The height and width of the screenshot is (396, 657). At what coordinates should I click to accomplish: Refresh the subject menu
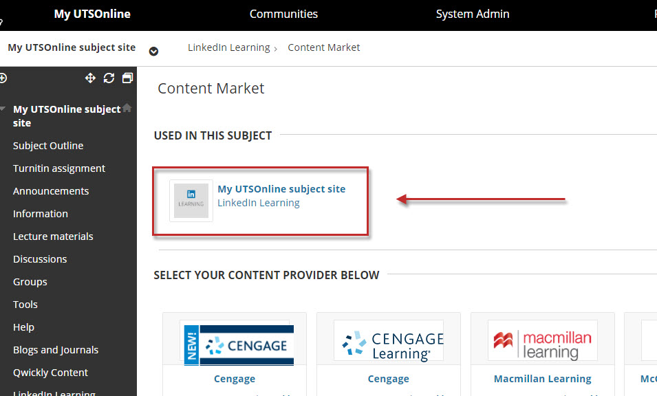coord(109,78)
